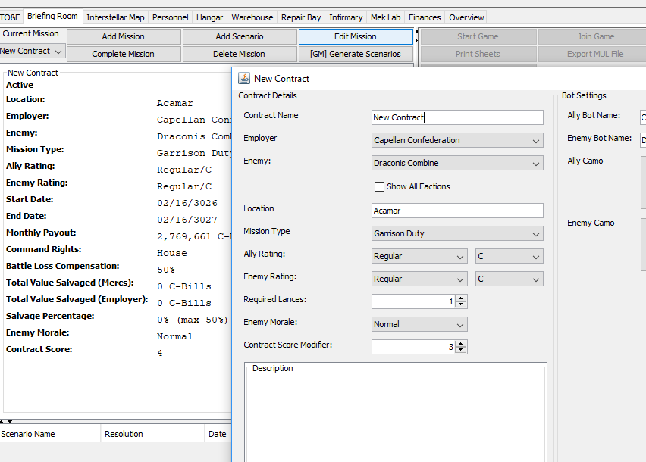Click the End Date value 02/16/3027
646x462 pixels.
(x=187, y=220)
